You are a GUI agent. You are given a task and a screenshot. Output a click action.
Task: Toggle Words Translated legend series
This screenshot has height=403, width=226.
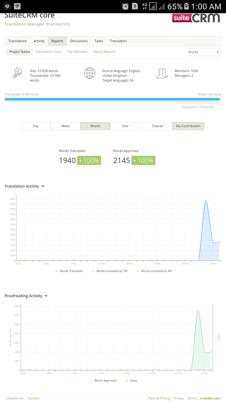click(x=69, y=271)
